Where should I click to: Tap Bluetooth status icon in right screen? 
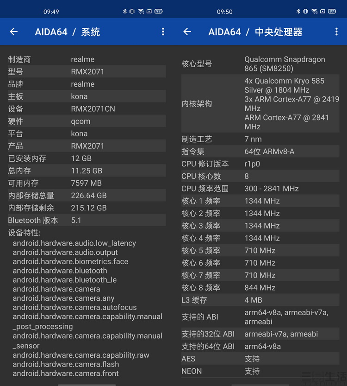[x=298, y=11]
